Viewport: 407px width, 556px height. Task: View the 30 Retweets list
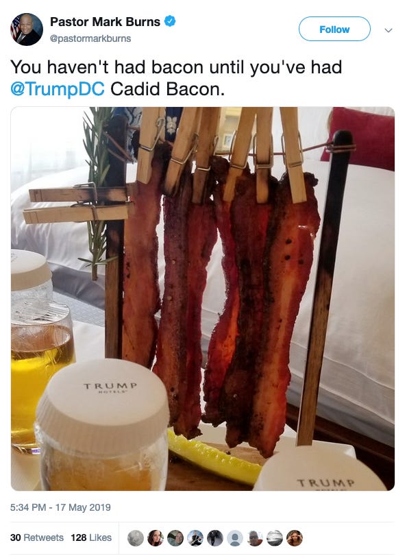[37, 537]
